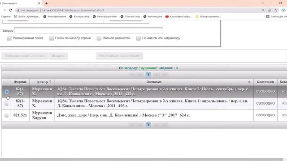The width and height of the screenshot is (287, 161).
Task: Go to first page in bottom paginator
Action: tap(132, 125)
